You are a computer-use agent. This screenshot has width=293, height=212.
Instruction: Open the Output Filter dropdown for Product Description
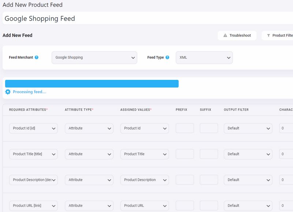point(248,180)
